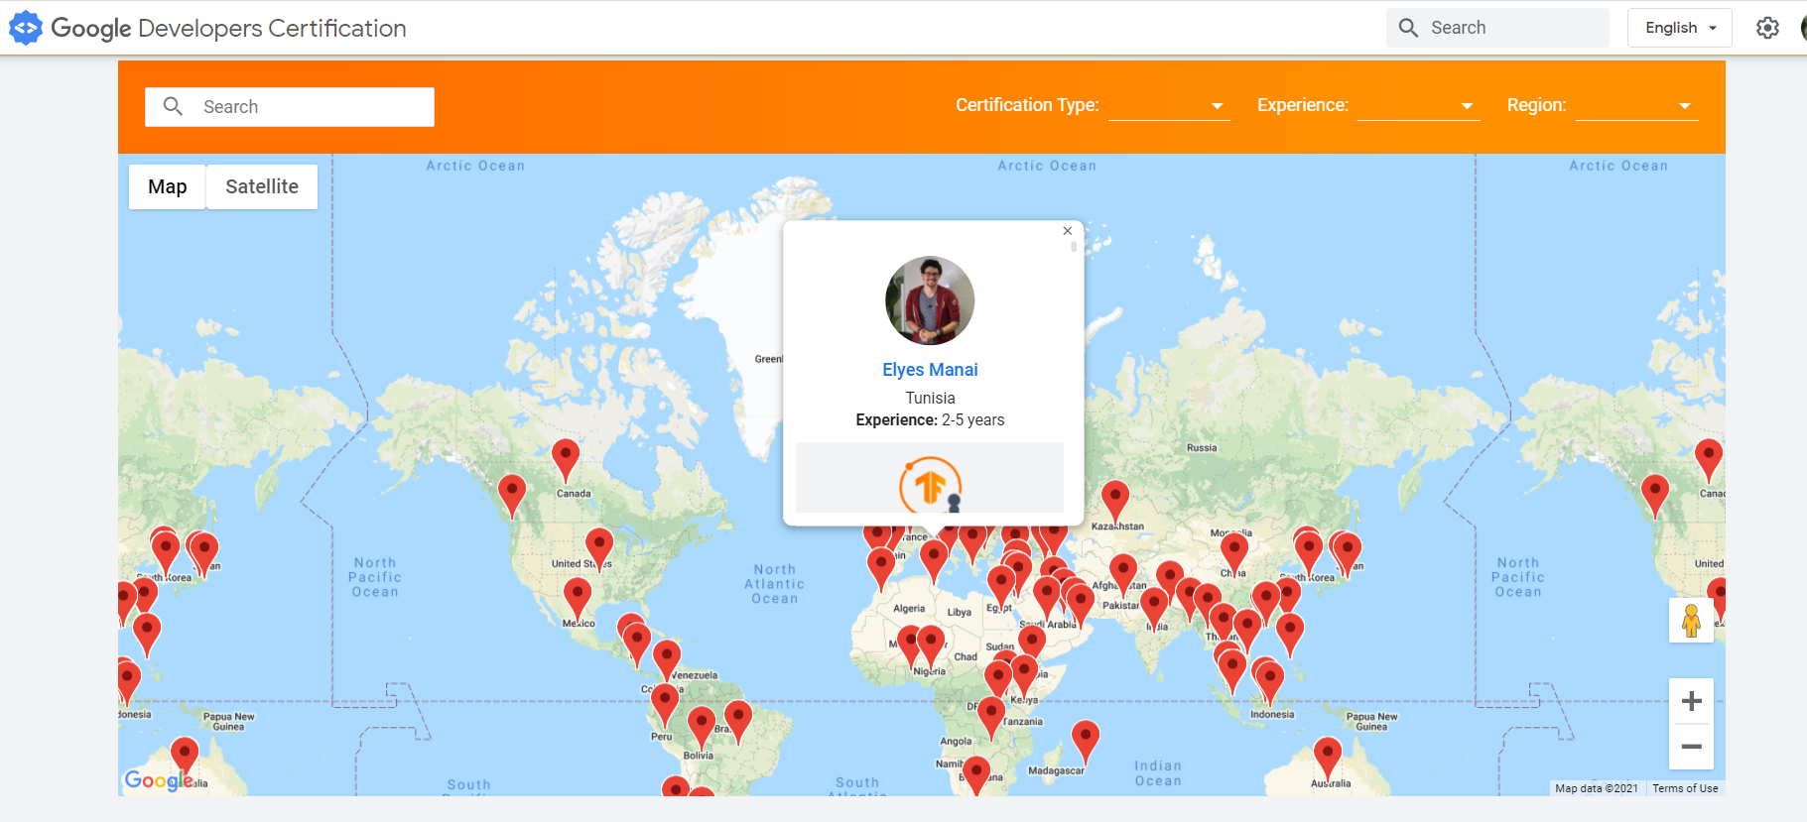This screenshot has width=1807, height=822.
Task: Open the English language dropdown
Action: [1679, 28]
